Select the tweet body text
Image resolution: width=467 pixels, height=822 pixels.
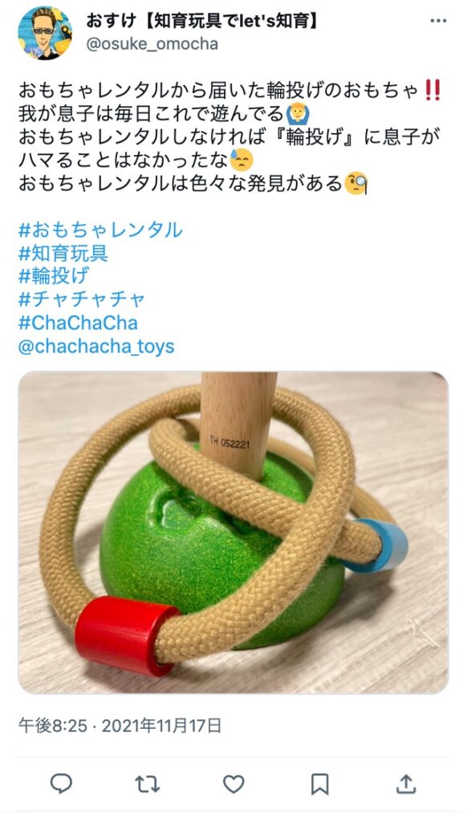pos(229,136)
